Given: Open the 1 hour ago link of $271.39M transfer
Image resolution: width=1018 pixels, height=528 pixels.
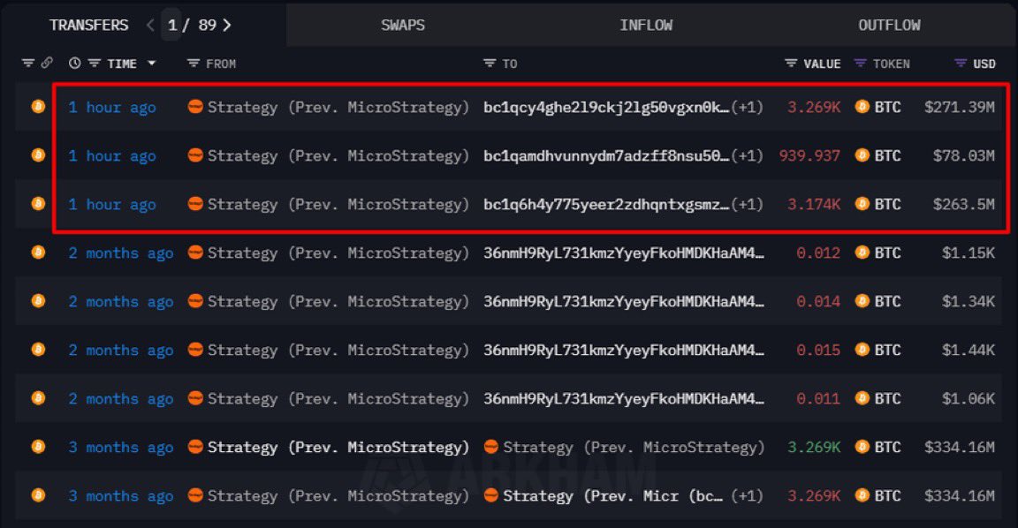Looking at the screenshot, I should pos(112,108).
